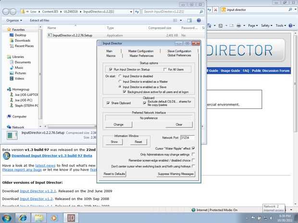Viewport: 298px width, 223px height.
Task: Select Input Director is enabled as Master
Action: tap(120, 82)
